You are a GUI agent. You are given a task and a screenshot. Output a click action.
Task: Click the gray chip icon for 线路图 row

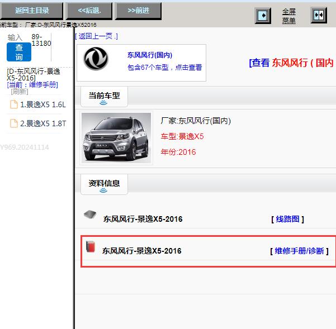[x=90, y=214]
